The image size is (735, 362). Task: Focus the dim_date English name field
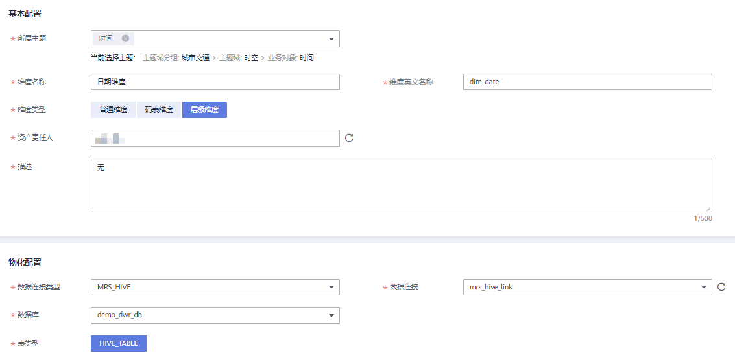[587, 82]
